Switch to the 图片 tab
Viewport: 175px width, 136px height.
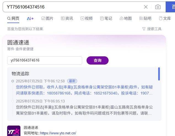pyautogui.click(x=47, y=18)
